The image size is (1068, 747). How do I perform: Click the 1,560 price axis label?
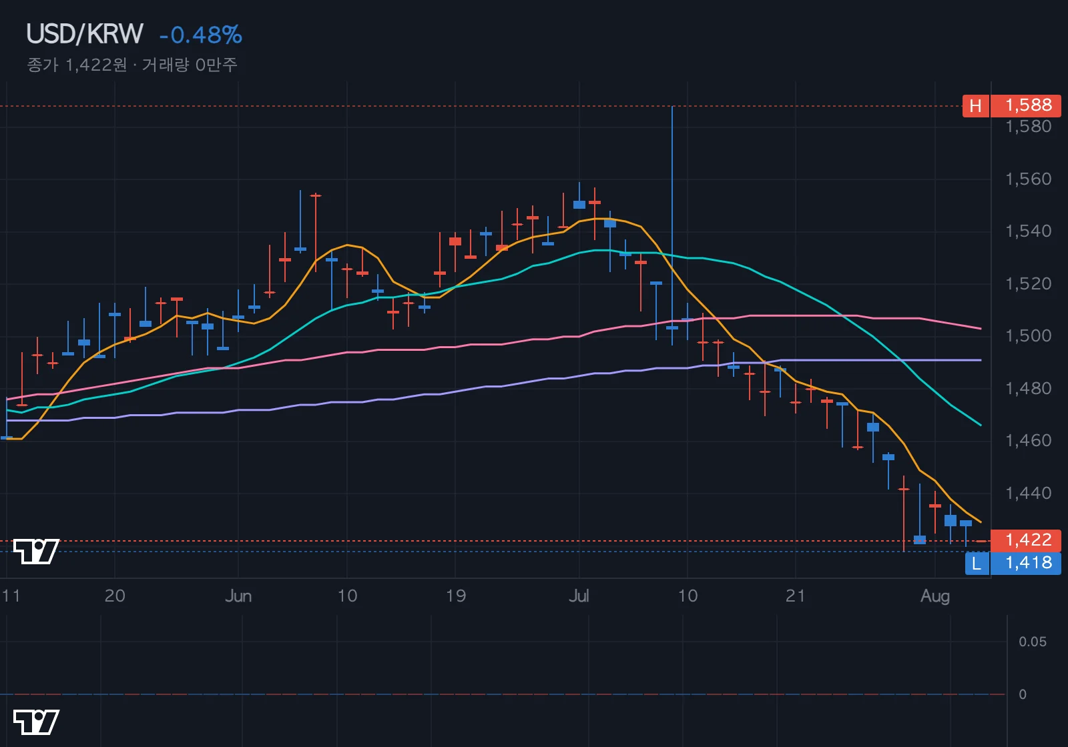pos(1028,179)
